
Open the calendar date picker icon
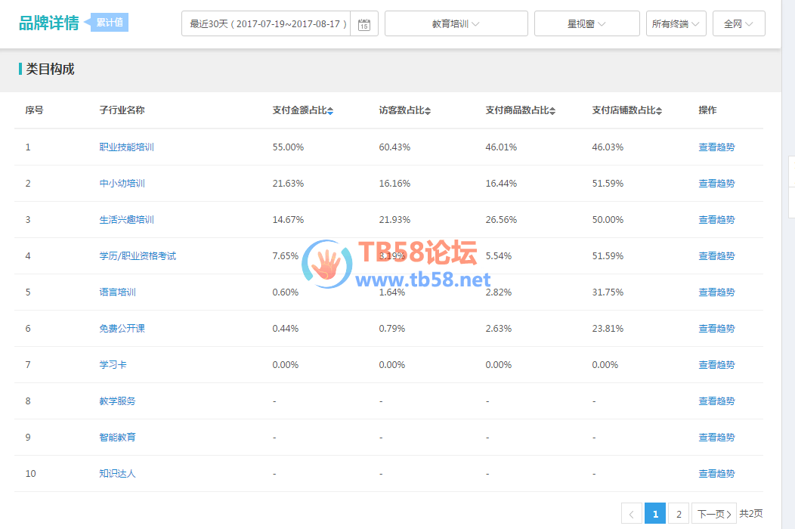pyautogui.click(x=364, y=24)
